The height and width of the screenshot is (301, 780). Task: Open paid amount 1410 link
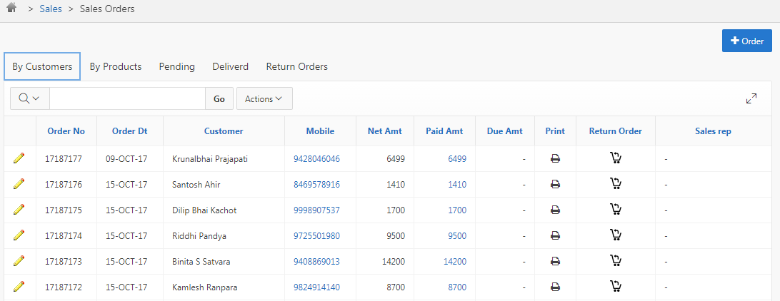point(457,184)
